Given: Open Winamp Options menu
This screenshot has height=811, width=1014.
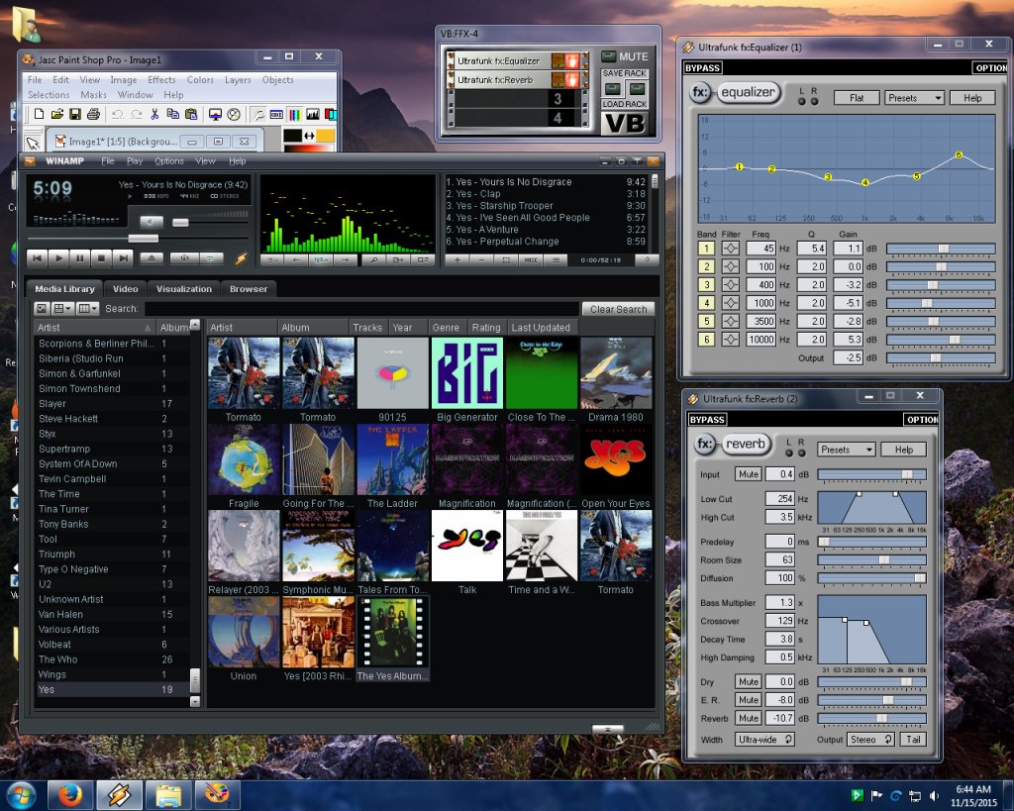Looking at the screenshot, I should click(x=168, y=161).
